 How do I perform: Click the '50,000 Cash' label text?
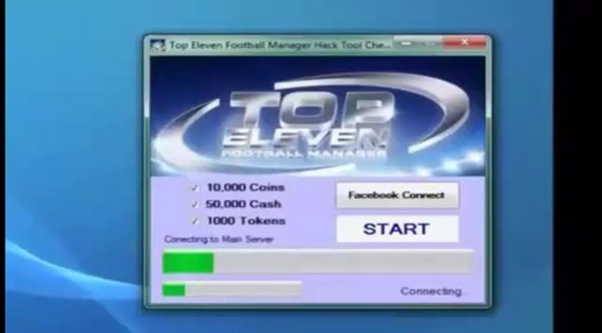[x=244, y=204]
